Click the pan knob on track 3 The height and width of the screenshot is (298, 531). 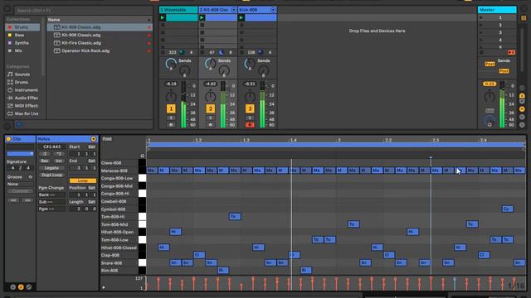point(250,97)
